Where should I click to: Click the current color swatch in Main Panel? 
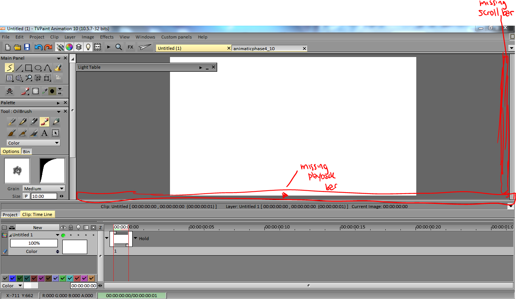(x=52, y=91)
